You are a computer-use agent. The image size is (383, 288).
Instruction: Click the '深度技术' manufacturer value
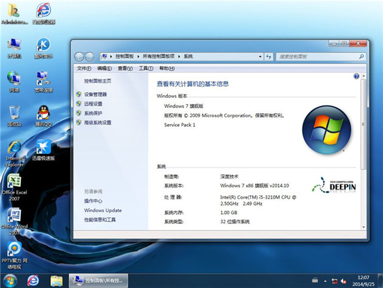point(229,177)
